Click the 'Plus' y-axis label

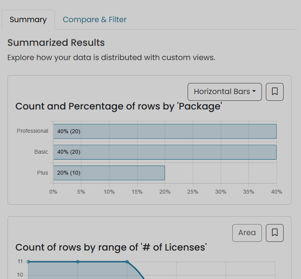[x=42, y=173]
